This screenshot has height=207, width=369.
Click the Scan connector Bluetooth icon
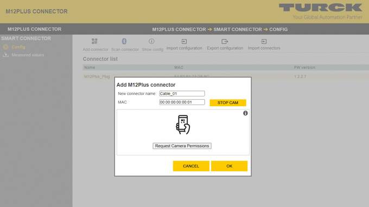pos(124,41)
